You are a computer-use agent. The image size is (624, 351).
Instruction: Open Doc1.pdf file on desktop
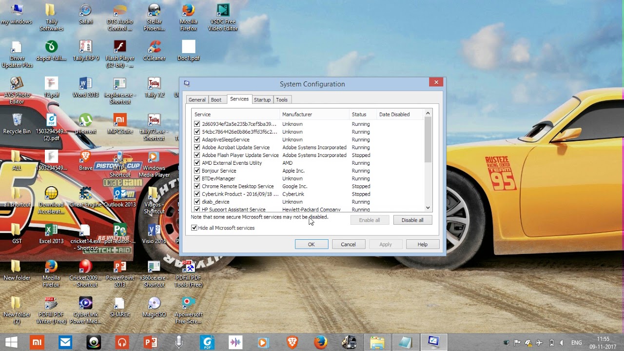tap(188, 50)
